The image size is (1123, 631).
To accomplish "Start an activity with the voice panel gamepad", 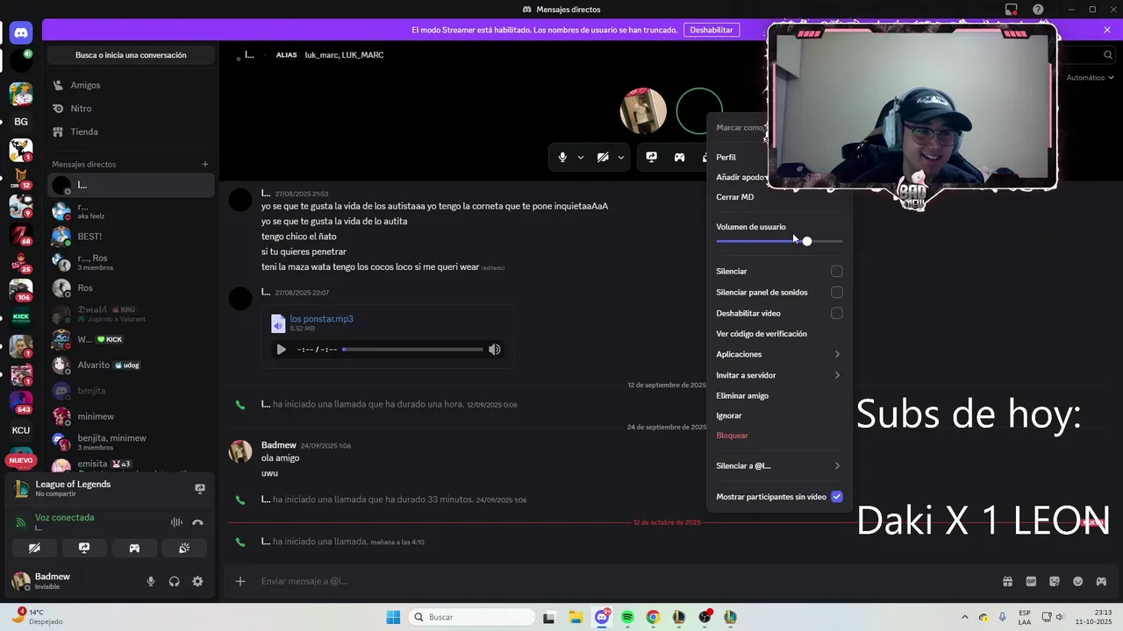I will pos(134,549).
